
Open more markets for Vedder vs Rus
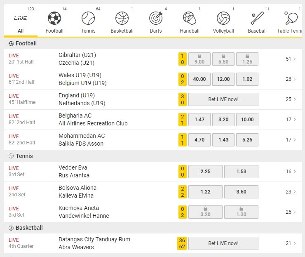[x=291, y=172]
